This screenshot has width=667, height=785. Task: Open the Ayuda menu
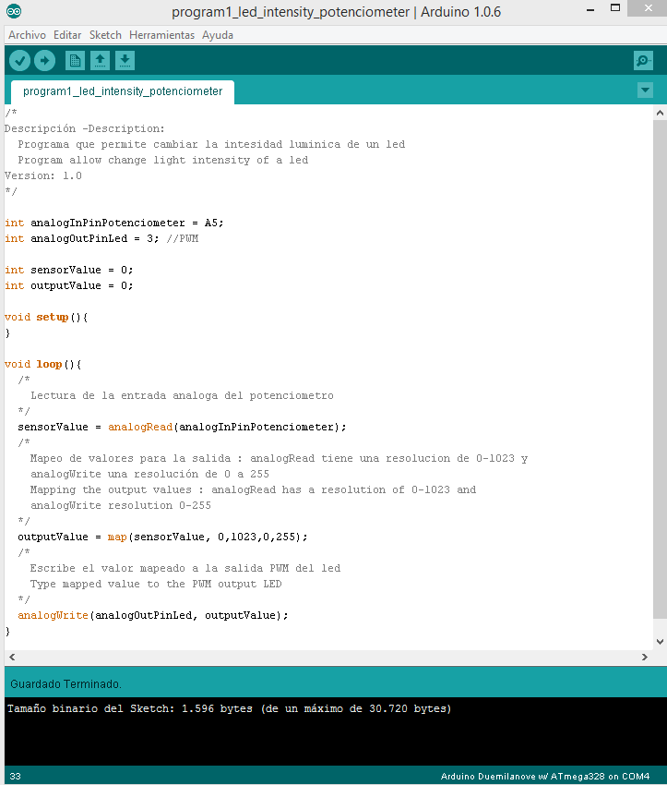[x=218, y=35]
